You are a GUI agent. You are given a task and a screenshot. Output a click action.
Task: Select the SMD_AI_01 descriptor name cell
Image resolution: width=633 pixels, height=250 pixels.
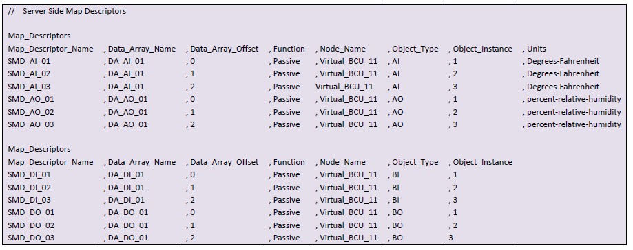point(29,61)
